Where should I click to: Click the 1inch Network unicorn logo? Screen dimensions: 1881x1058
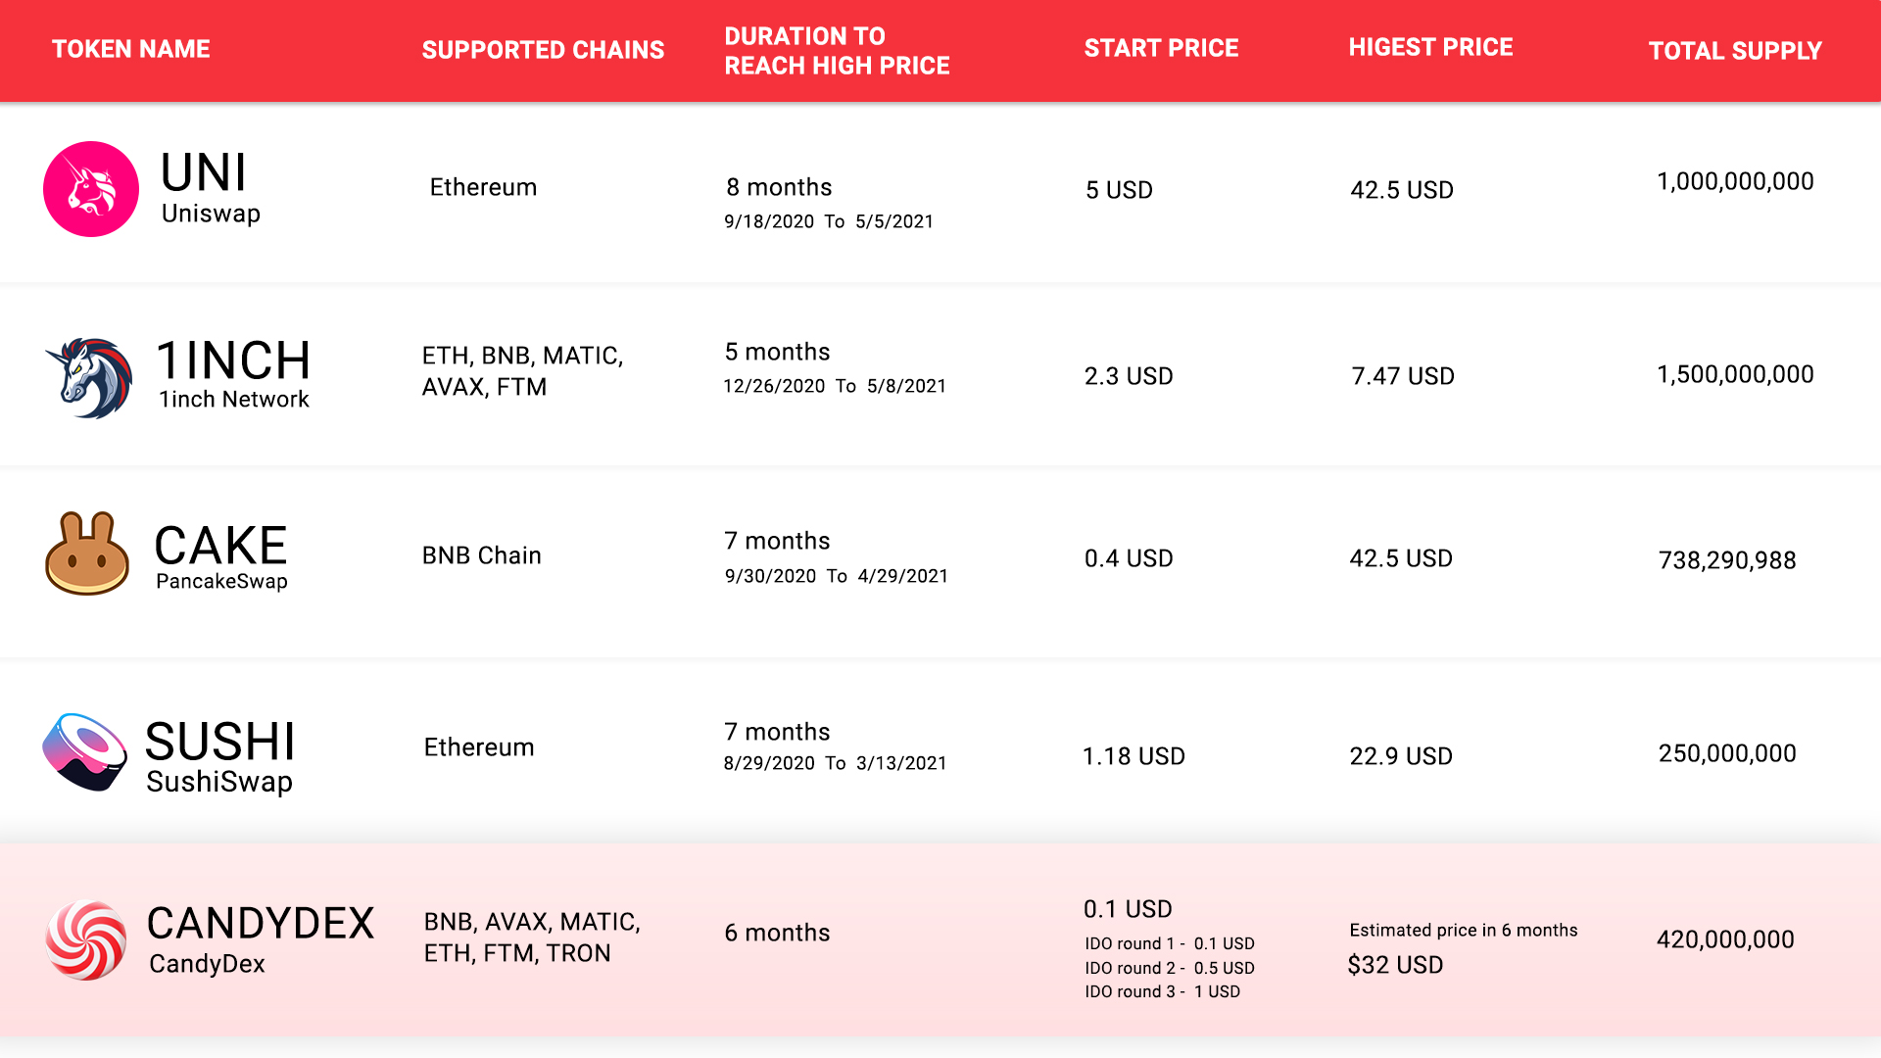click(x=89, y=378)
